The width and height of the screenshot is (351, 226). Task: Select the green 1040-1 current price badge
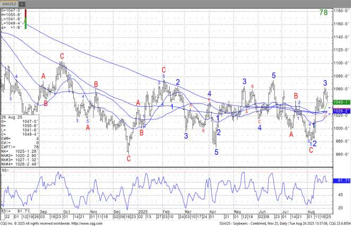pyautogui.click(x=341, y=101)
